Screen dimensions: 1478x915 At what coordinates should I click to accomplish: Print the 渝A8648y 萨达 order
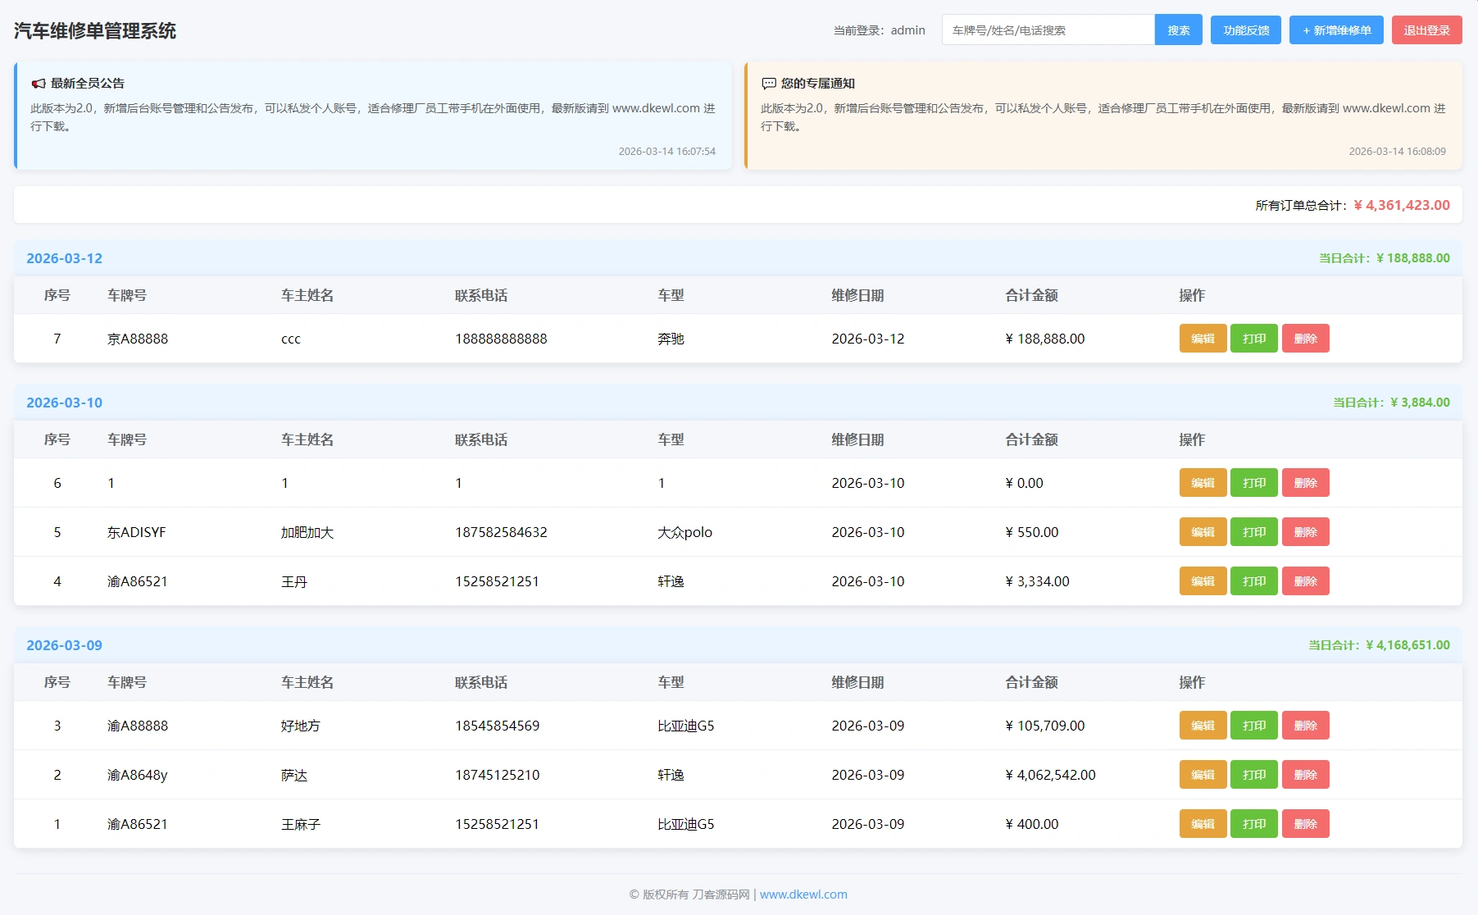coord(1253,774)
